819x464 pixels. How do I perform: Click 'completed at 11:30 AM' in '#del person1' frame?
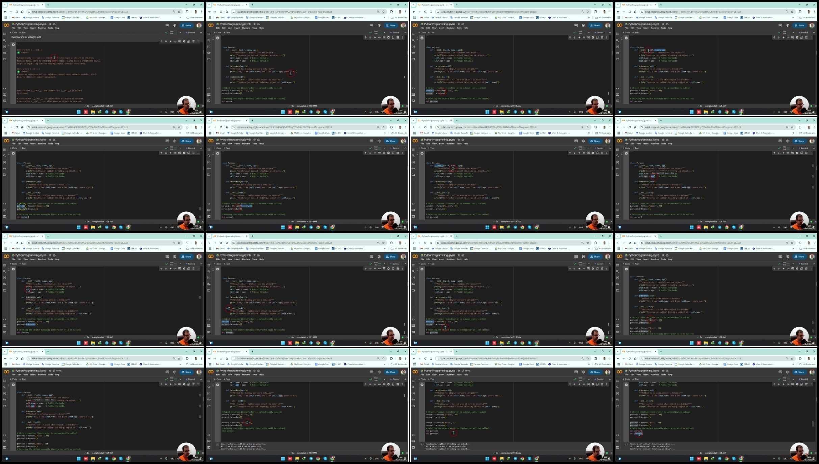pyautogui.click(x=307, y=453)
